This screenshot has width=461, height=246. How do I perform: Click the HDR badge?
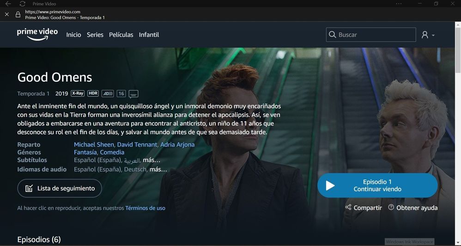pyautogui.click(x=93, y=93)
